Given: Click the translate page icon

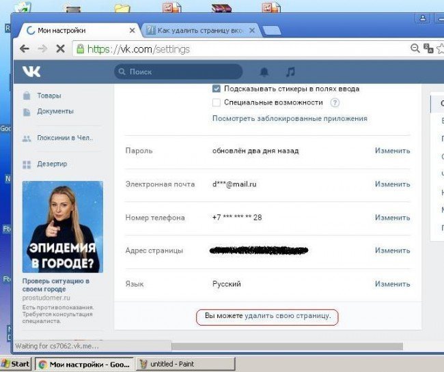Looking at the screenshot, I should pos(428,48).
